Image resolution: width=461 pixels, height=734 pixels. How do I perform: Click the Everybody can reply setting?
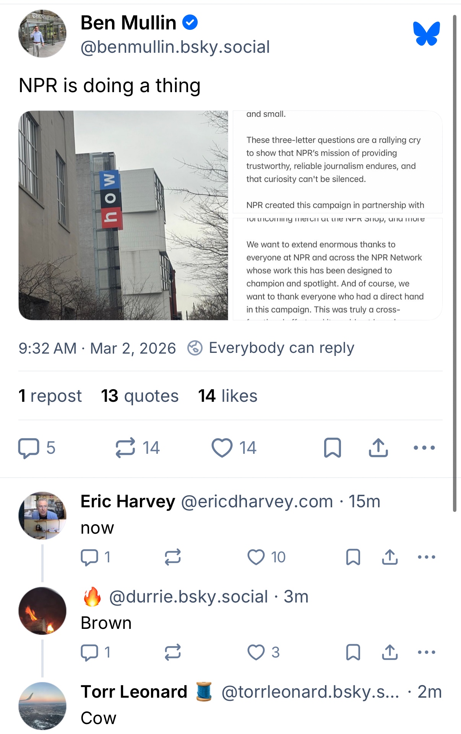click(271, 348)
